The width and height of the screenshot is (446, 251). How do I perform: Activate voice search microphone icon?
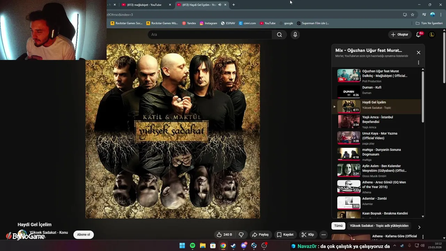coord(295,35)
